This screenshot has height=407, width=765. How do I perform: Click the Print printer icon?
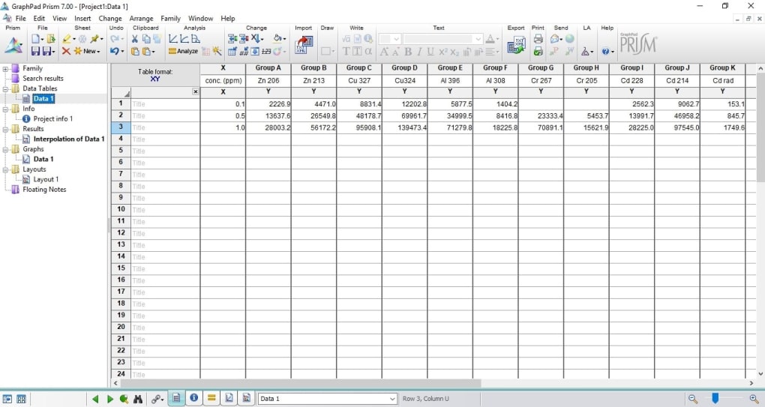click(x=538, y=38)
